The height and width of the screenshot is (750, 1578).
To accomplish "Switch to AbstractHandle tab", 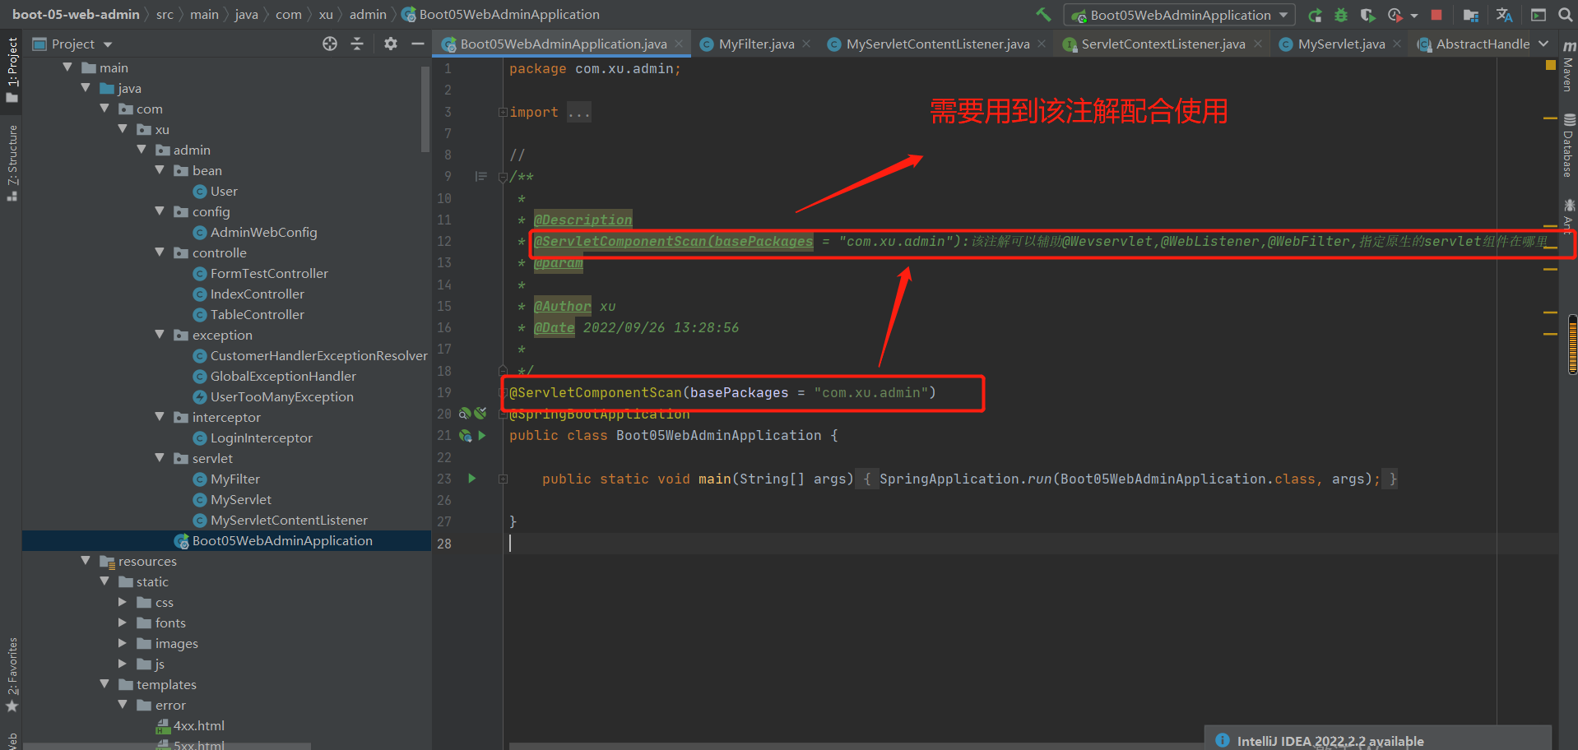I will [1474, 44].
